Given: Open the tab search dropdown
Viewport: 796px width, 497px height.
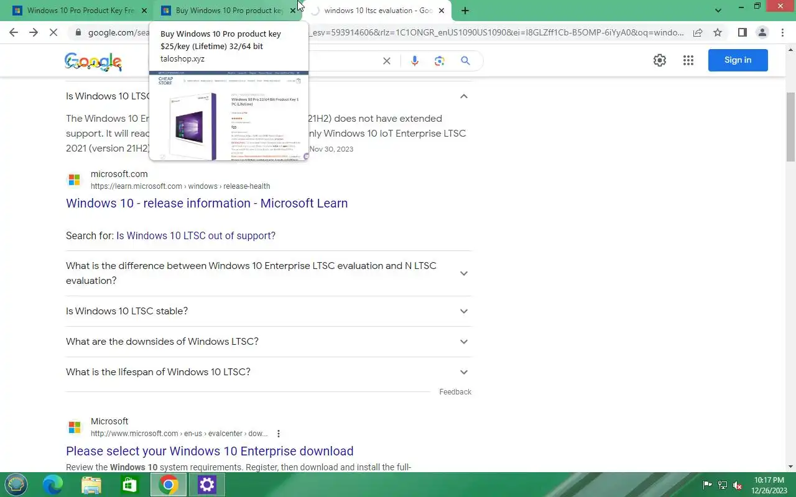Looking at the screenshot, I should 718,11.
